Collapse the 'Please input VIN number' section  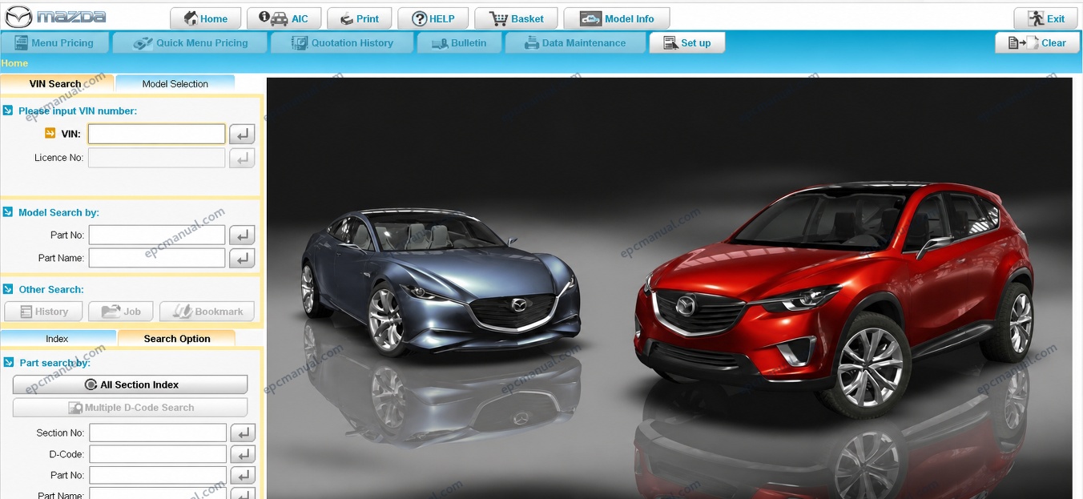[x=8, y=111]
